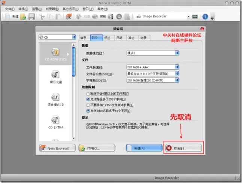
Task: Open the 编辑(E) menu
Action: pyautogui.click(x=23, y=9)
